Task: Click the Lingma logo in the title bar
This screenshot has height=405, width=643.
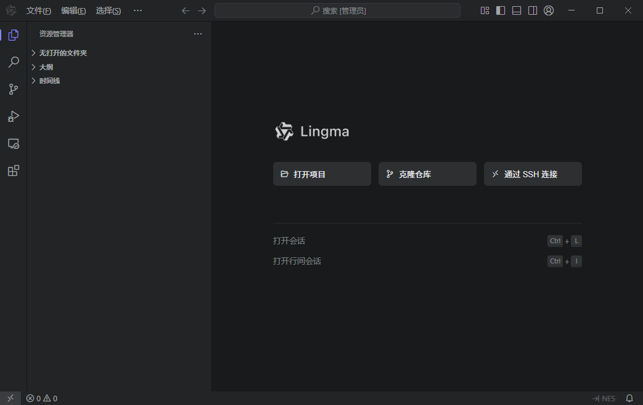Action: pos(10,10)
